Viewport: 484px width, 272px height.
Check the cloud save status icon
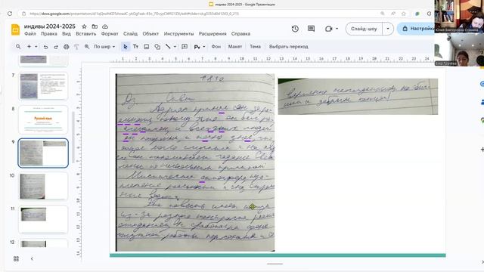click(105, 26)
